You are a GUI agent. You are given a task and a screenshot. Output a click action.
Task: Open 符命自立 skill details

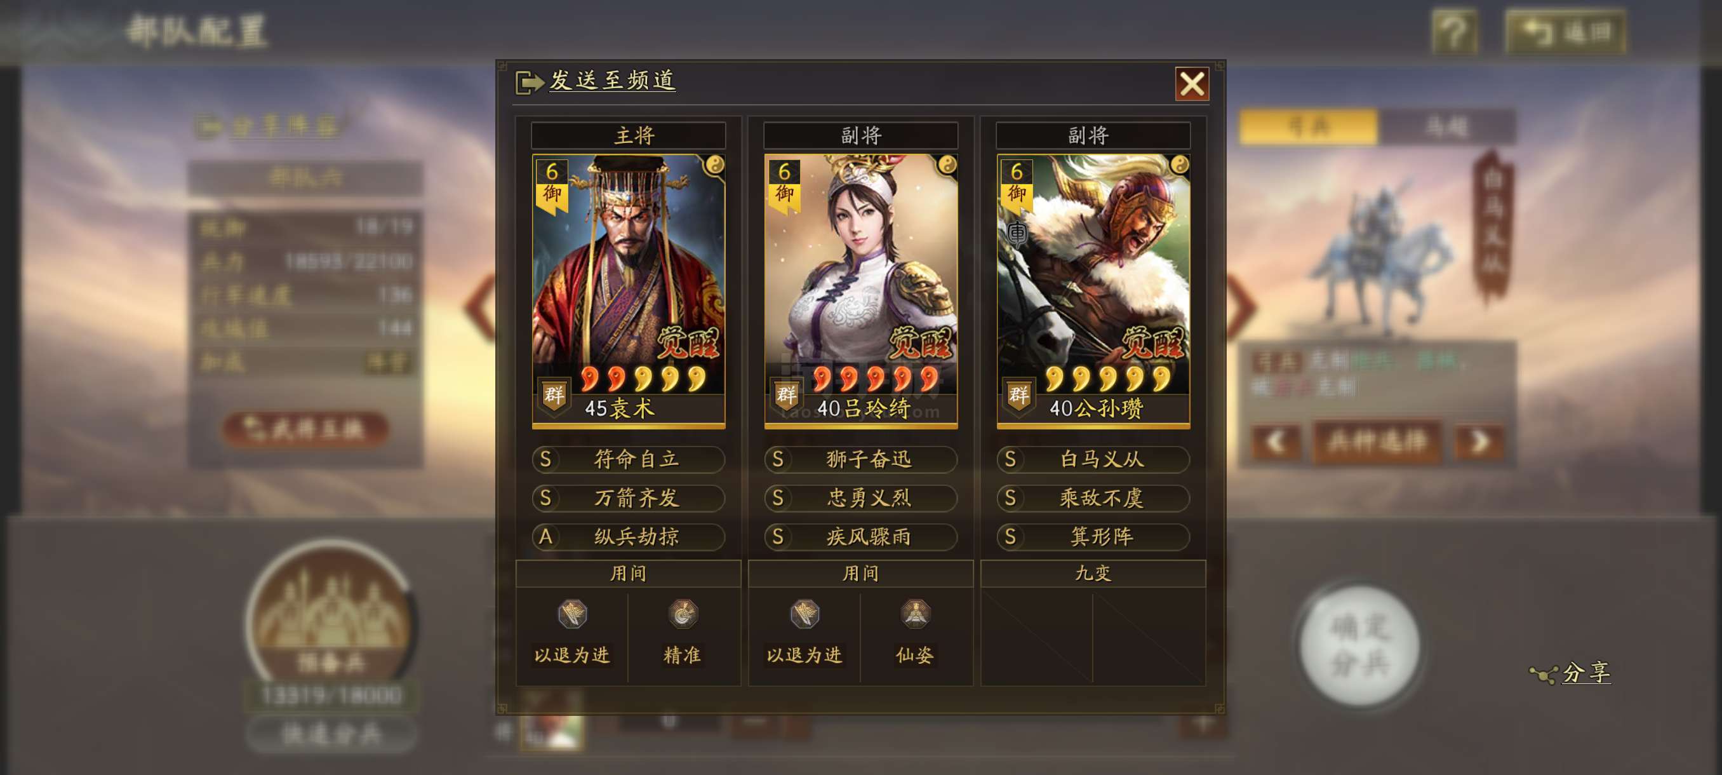click(629, 459)
